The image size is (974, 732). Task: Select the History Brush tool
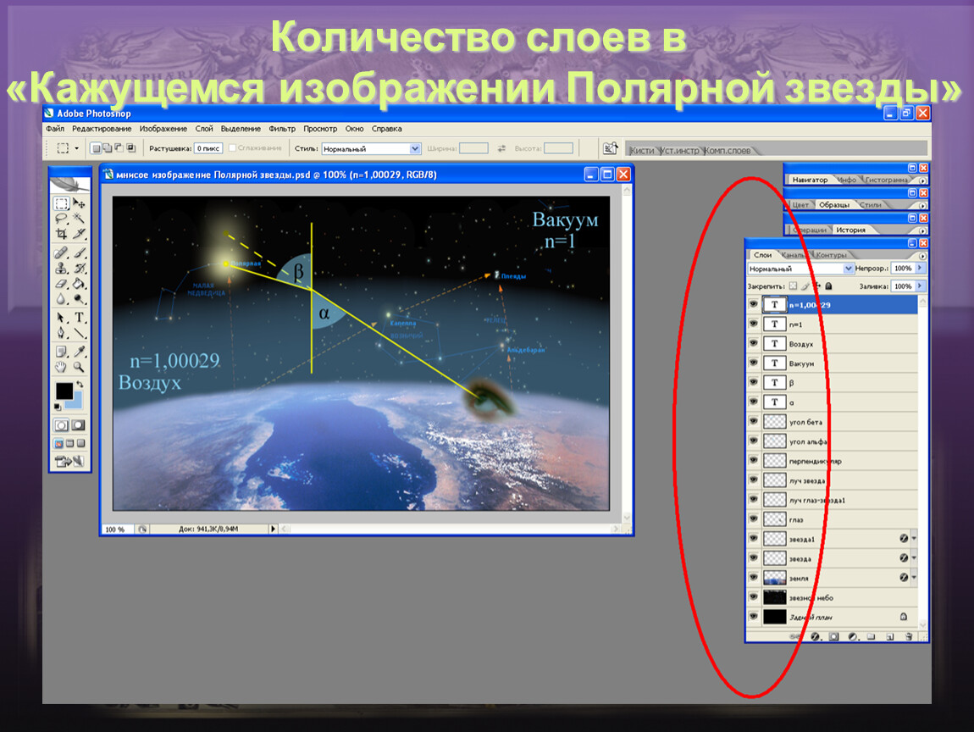tap(79, 269)
